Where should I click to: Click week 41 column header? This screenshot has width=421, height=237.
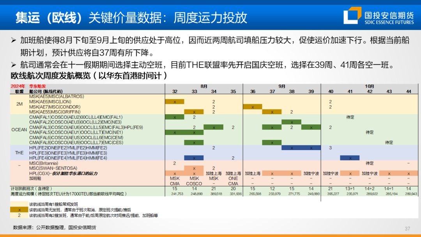350,92
